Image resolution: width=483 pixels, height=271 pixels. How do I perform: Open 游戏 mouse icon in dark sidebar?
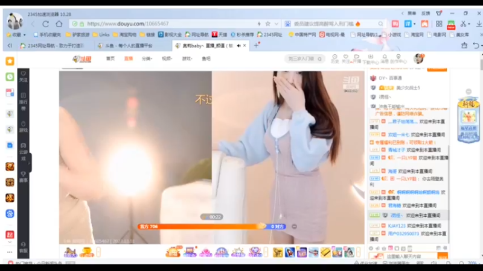[x=24, y=127]
